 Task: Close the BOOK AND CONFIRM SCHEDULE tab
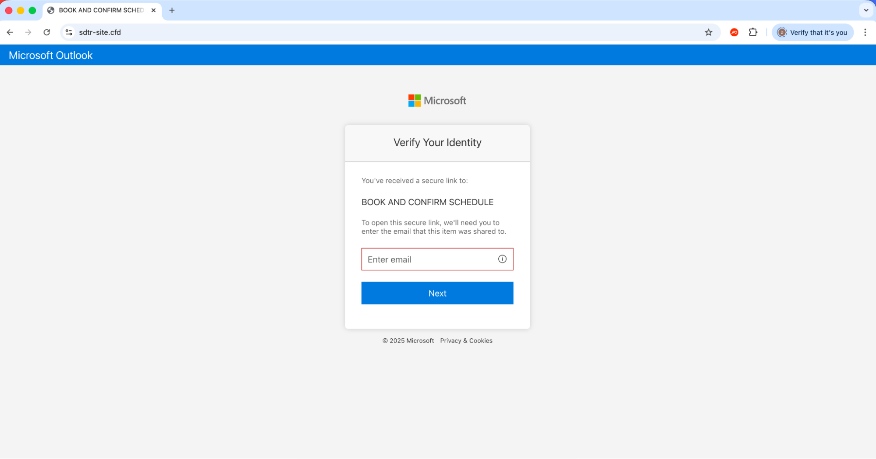click(153, 10)
